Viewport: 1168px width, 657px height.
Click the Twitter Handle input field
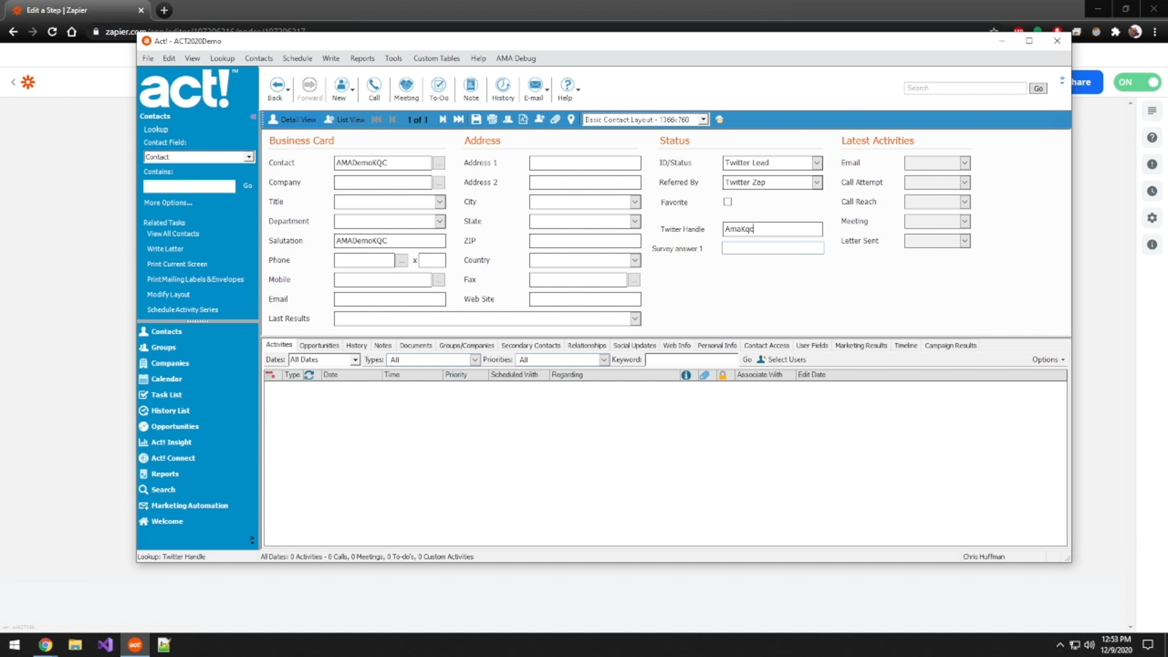click(x=772, y=229)
